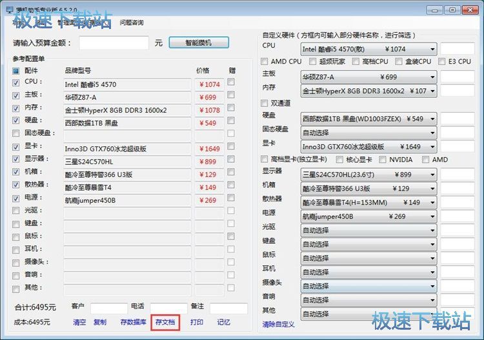Uncheck the 显卡： row checkbox
Screen dimensions: 484x340
15,147
